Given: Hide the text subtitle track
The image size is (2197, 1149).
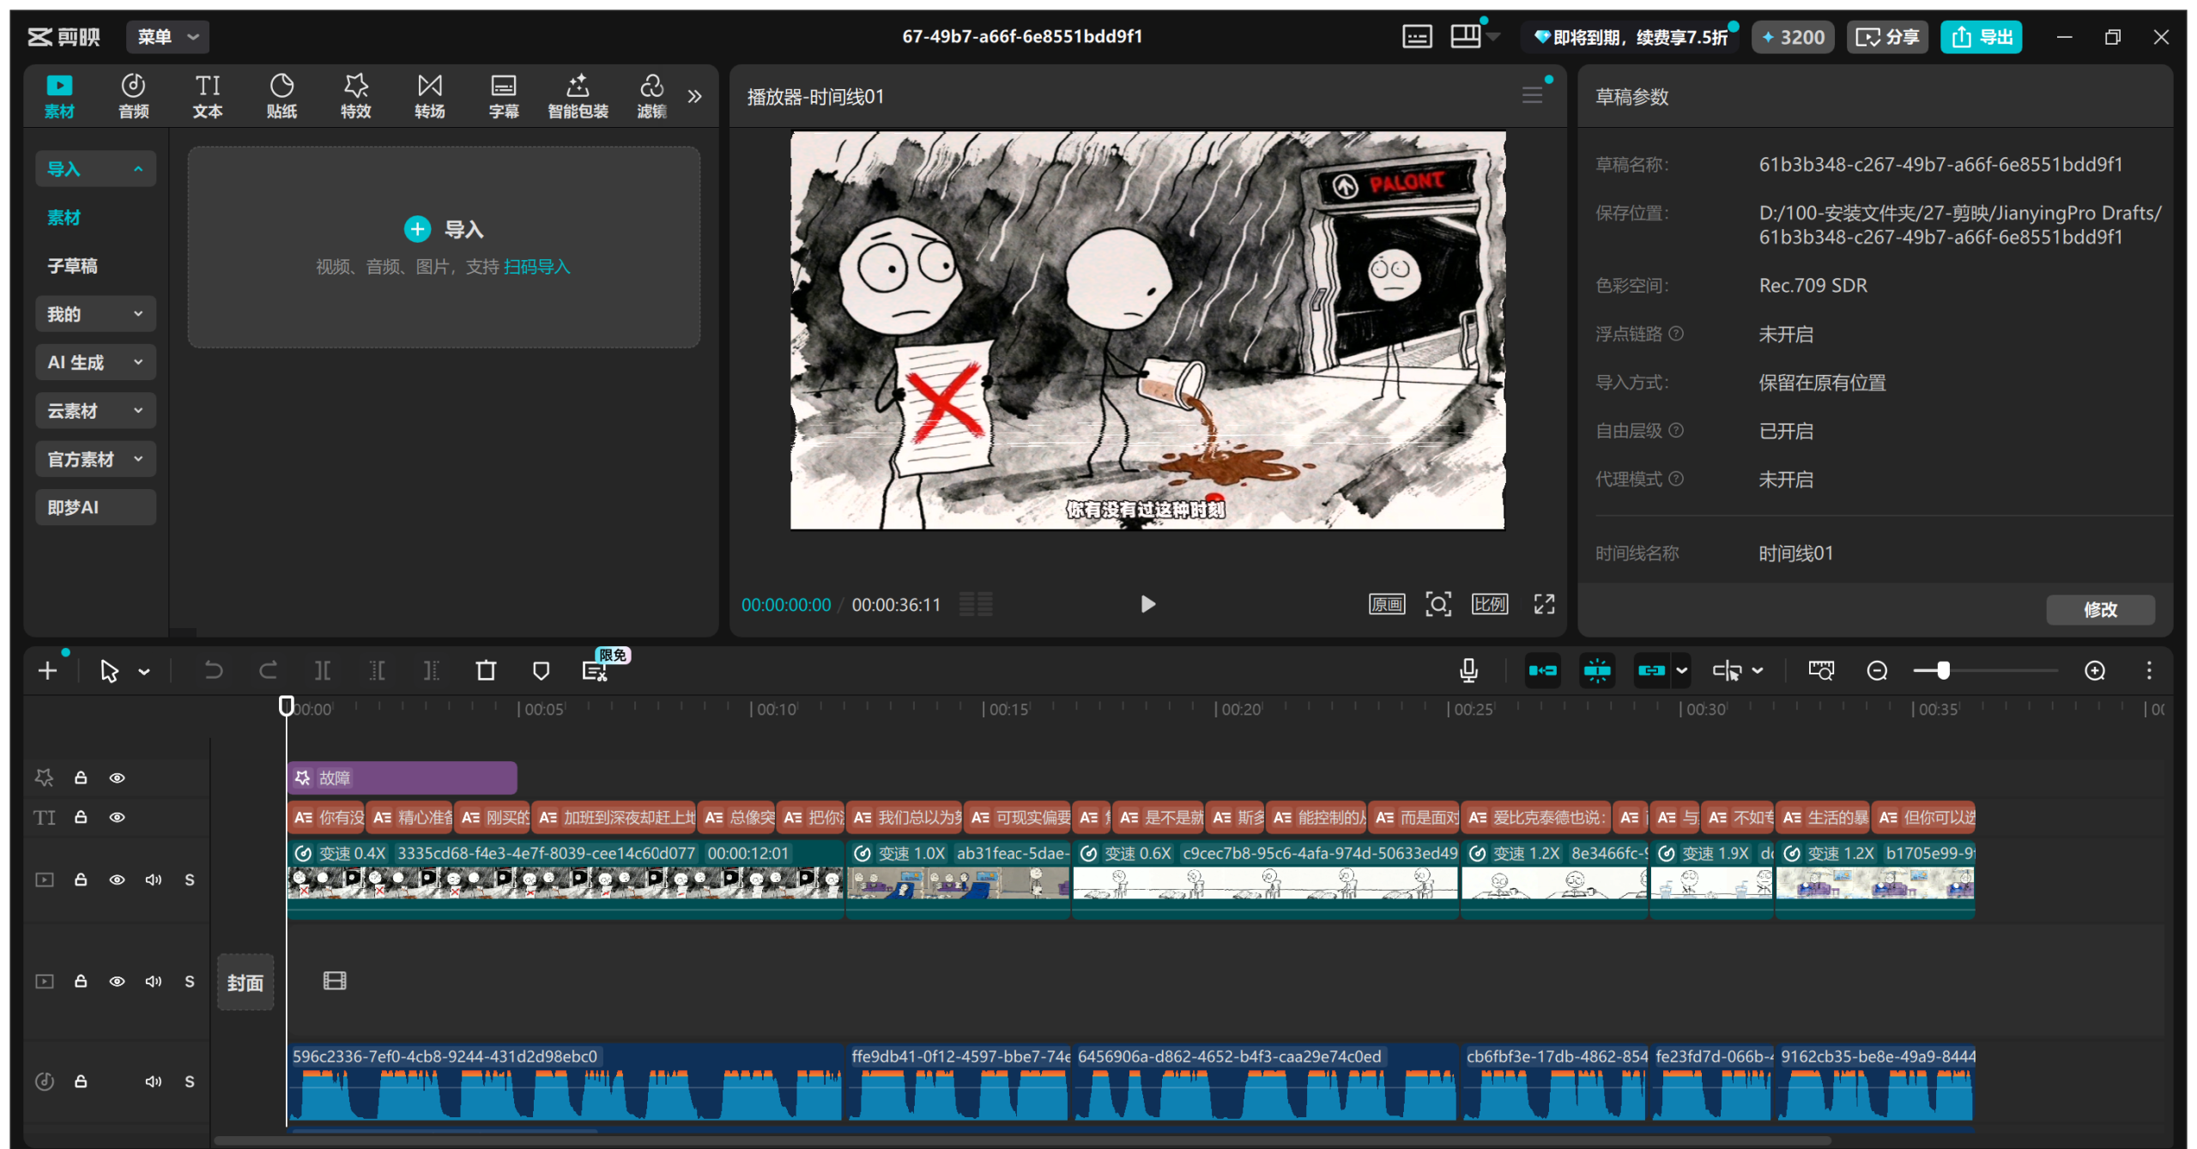Looking at the screenshot, I should [x=118, y=817].
